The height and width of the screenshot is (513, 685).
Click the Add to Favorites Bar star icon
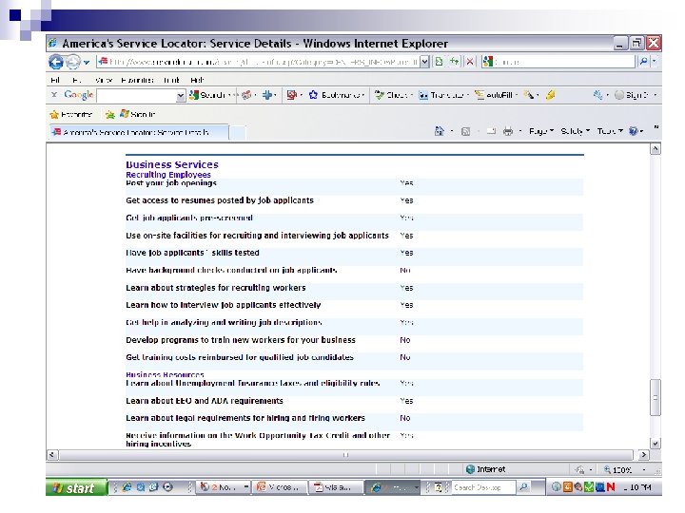109,114
